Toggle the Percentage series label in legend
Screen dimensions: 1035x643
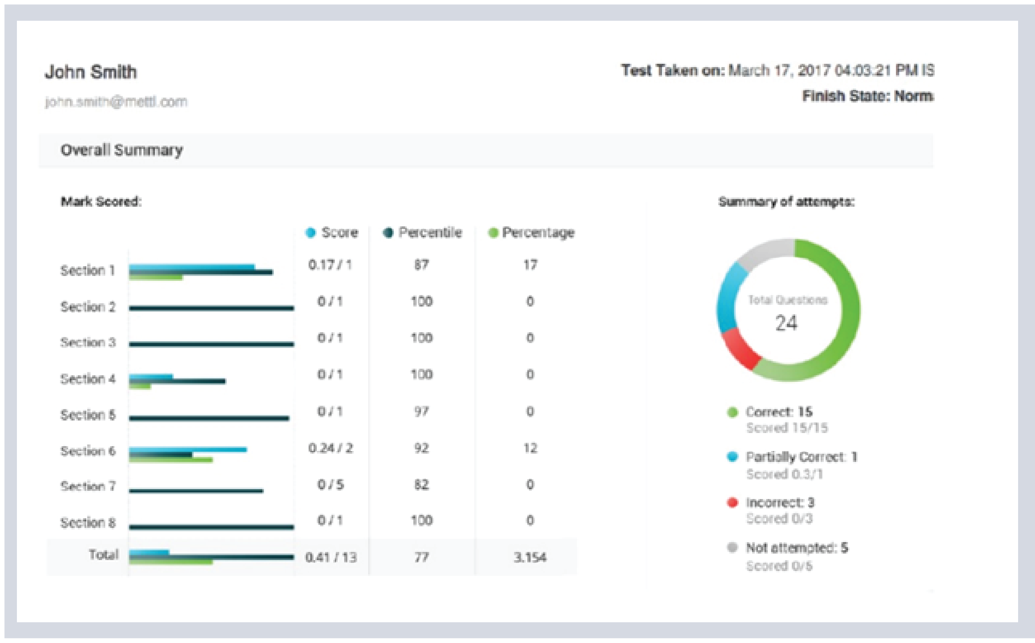click(538, 233)
